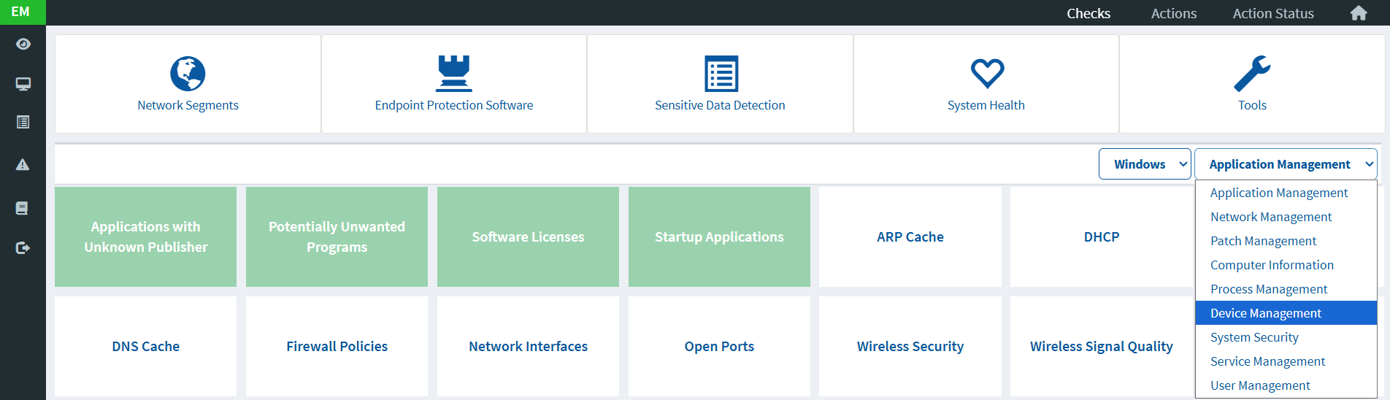
Task: Click the home icon in top bar
Action: click(x=1358, y=13)
